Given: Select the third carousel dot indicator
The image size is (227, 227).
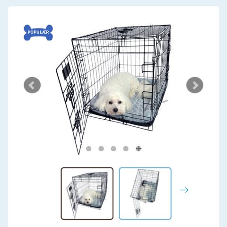Looking at the screenshot, I should click(113, 148).
